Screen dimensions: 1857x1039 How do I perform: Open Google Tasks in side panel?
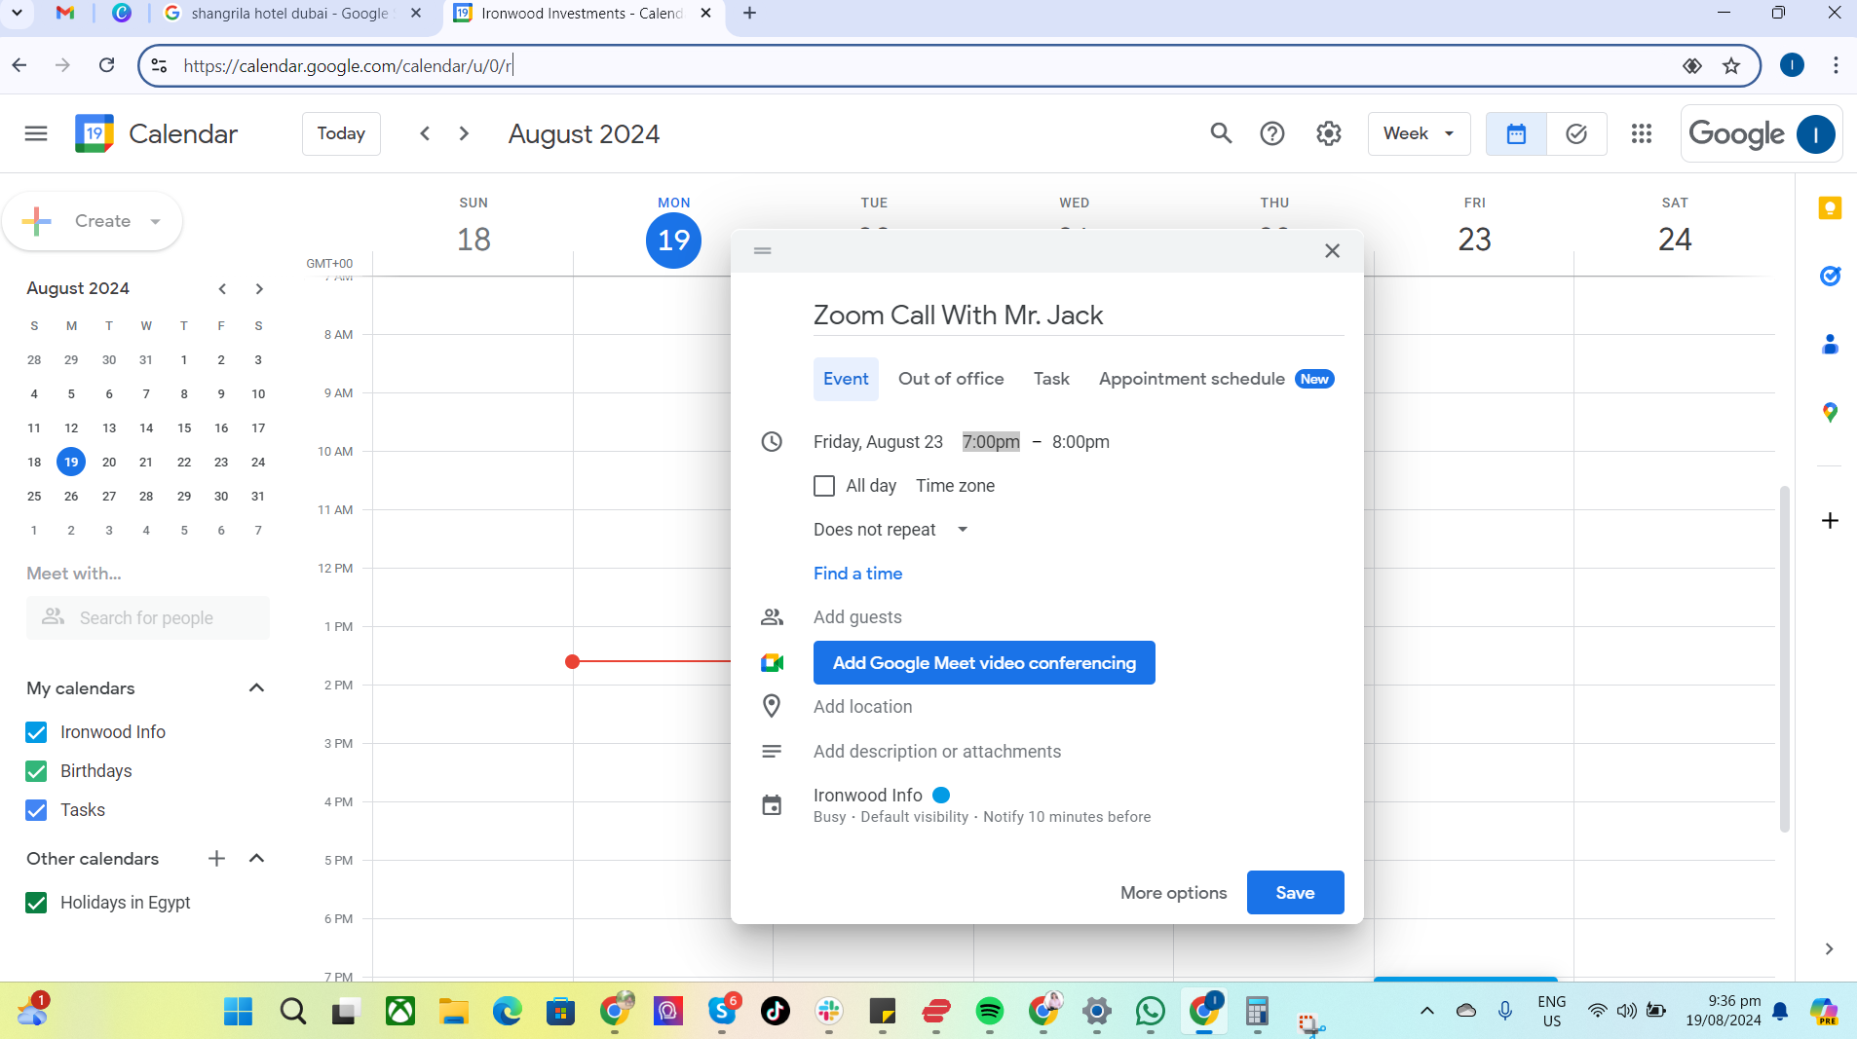[x=1830, y=277]
